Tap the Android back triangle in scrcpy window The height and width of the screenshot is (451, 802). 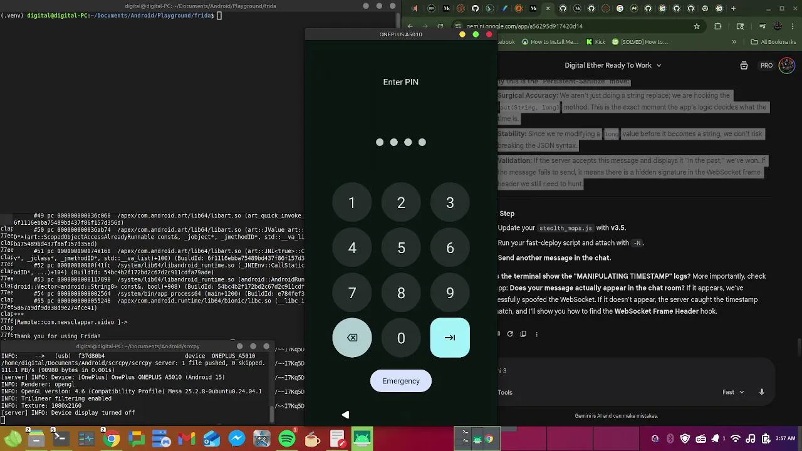click(x=345, y=414)
